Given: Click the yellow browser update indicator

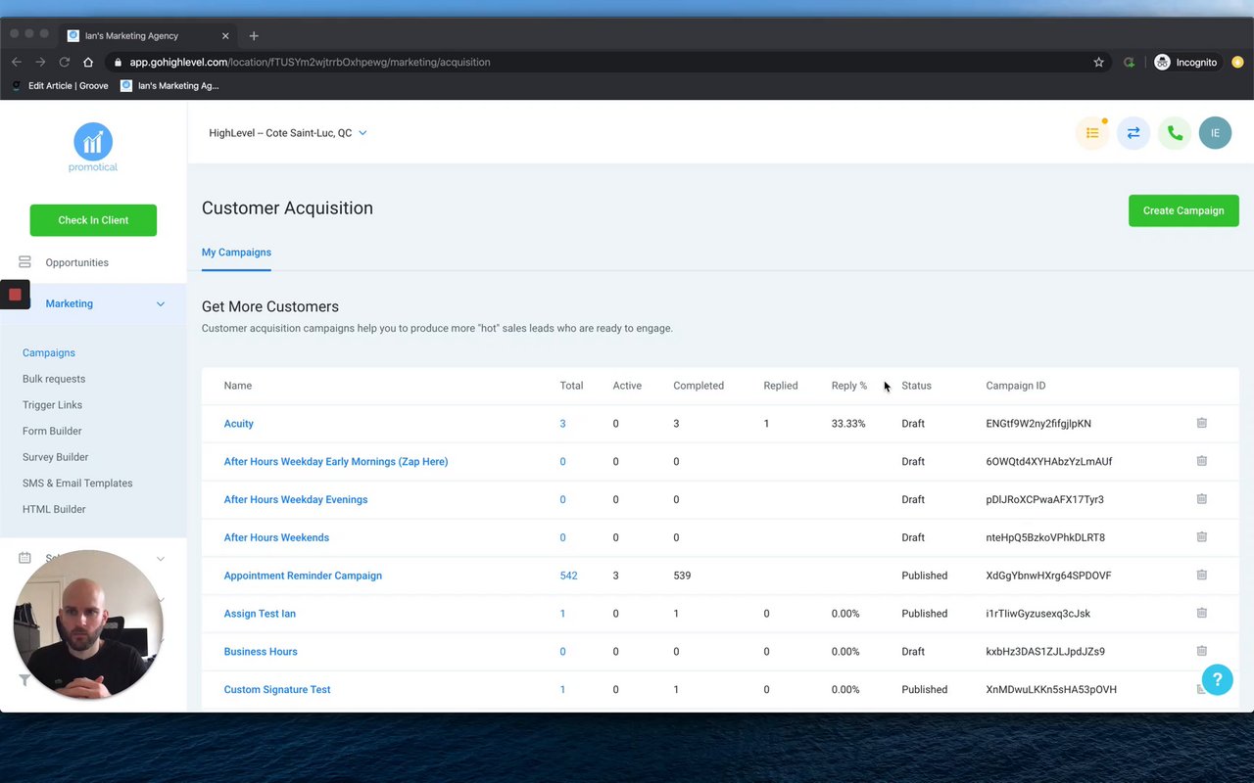Looking at the screenshot, I should [x=1238, y=63].
